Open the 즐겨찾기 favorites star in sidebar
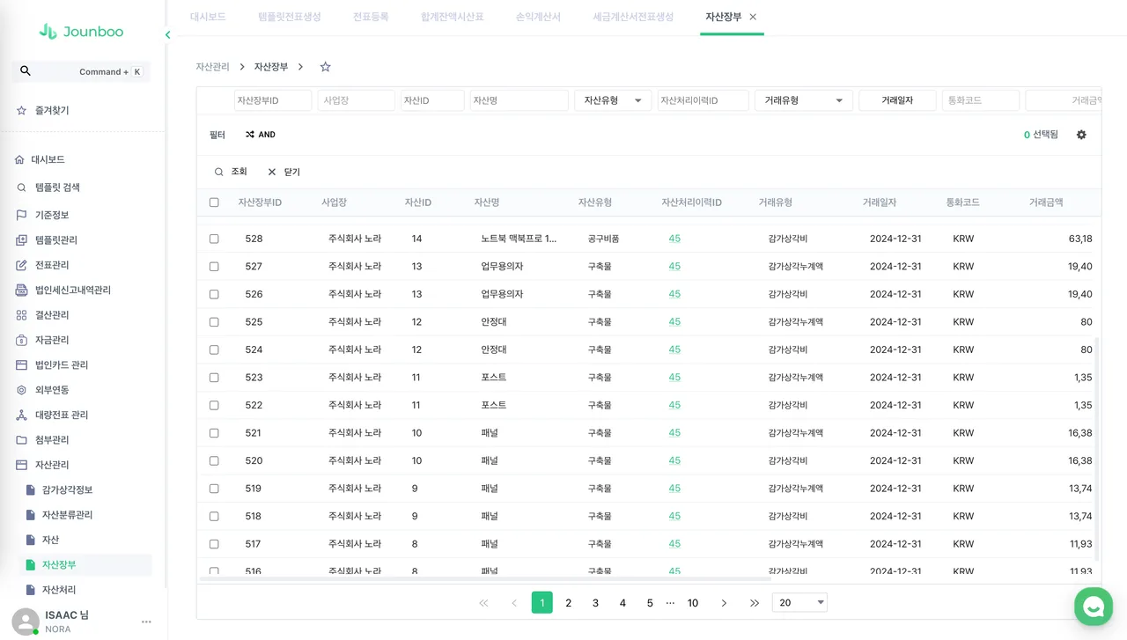The width and height of the screenshot is (1127, 640). pyautogui.click(x=21, y=111)
